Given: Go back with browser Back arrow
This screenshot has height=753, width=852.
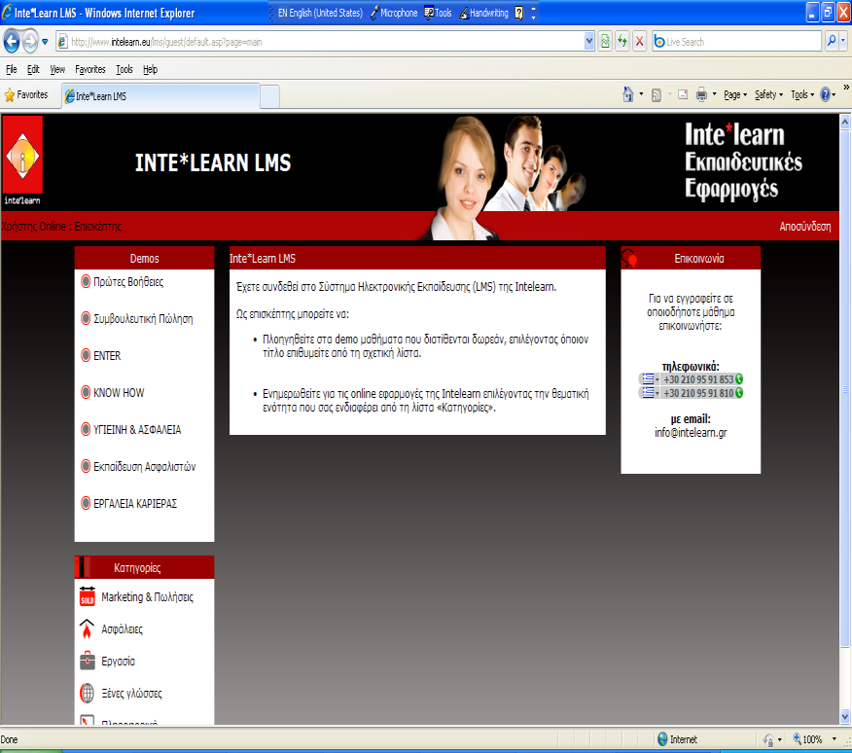Looking at the screenshot, I should 12,41.
